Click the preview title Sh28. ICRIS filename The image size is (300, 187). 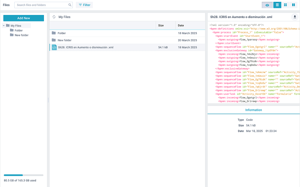tap(241, 17)
